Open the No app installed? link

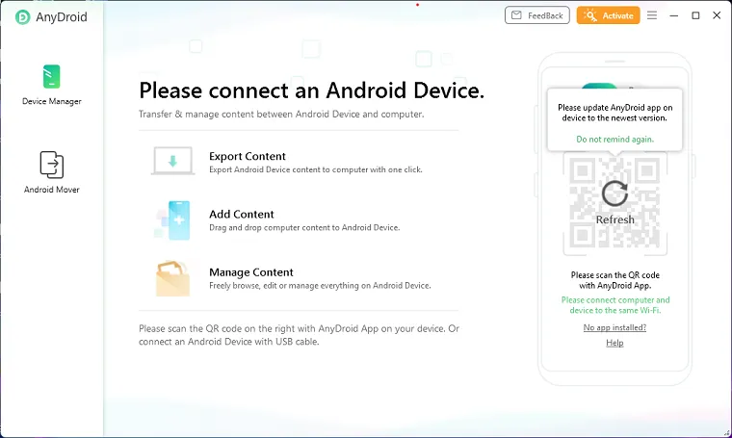click(x=614, y=327)
